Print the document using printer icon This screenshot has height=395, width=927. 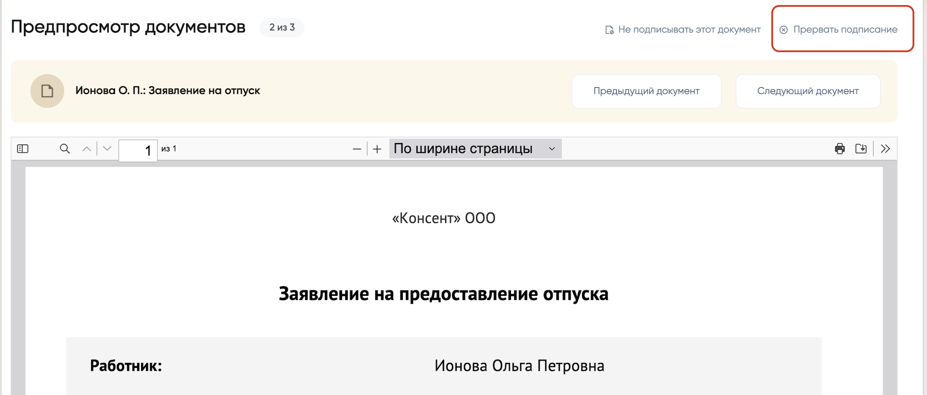[840, 149]
